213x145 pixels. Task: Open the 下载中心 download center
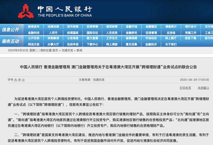click(92, 44)
